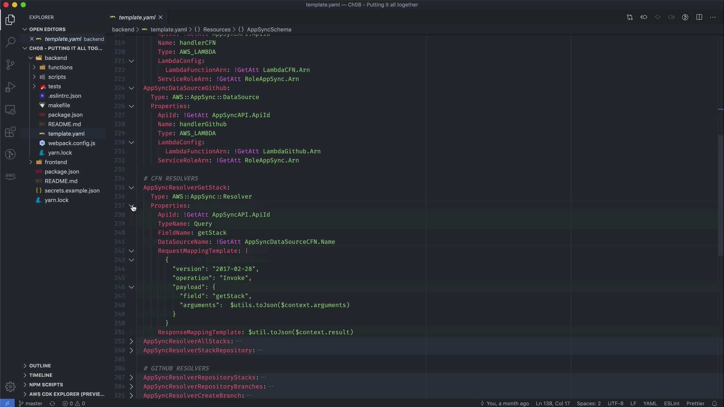Click Resources in the breadcrumb
Image resolution: width=724 pixels, height=407 pixels.
tap(216, 29)
